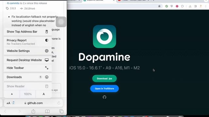Open Downloads from Safari menu
Image resolution: width=209 pixels, height=117 pixels.
click(x=28, y=77)
